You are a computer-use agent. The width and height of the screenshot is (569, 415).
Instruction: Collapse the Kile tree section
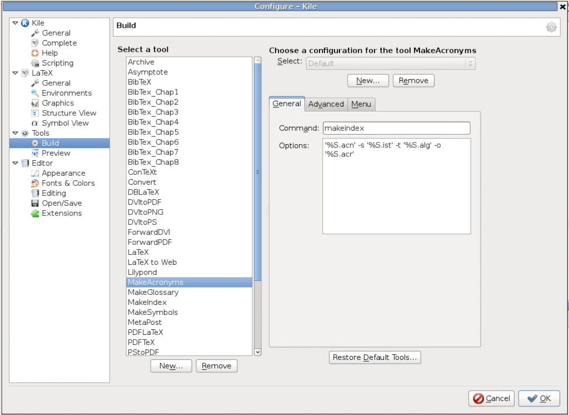(x=15, y=23)
